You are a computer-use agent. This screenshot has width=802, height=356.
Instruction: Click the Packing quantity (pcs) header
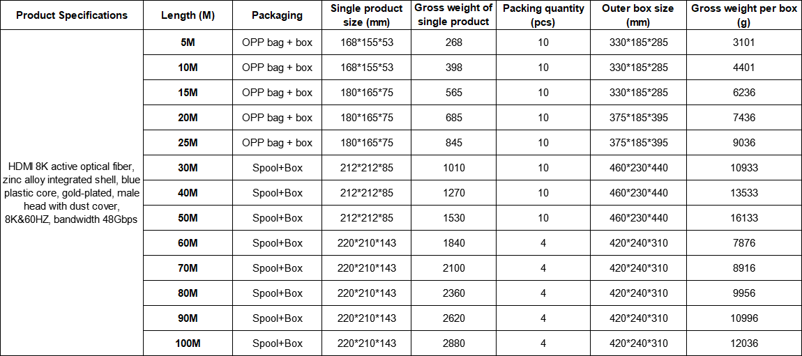click(543, 15)
